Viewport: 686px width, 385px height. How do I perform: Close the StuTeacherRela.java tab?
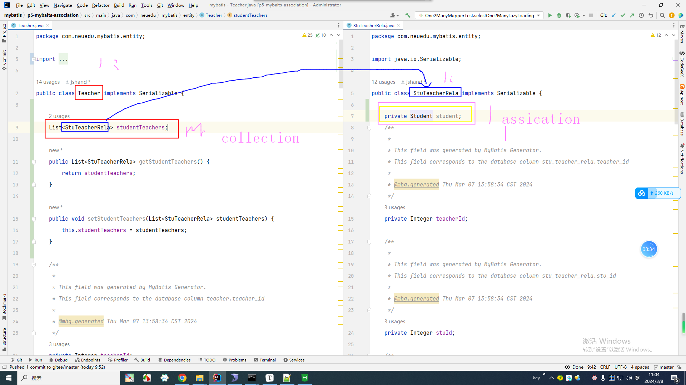click(x=398, y=25)
